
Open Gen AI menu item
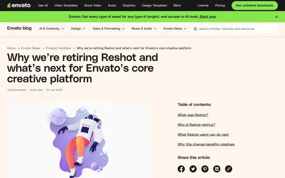click(43, 5)
